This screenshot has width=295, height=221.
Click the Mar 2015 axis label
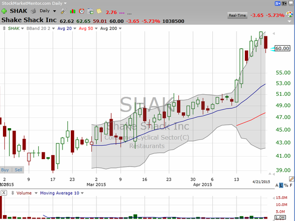[x=96, y=185]
